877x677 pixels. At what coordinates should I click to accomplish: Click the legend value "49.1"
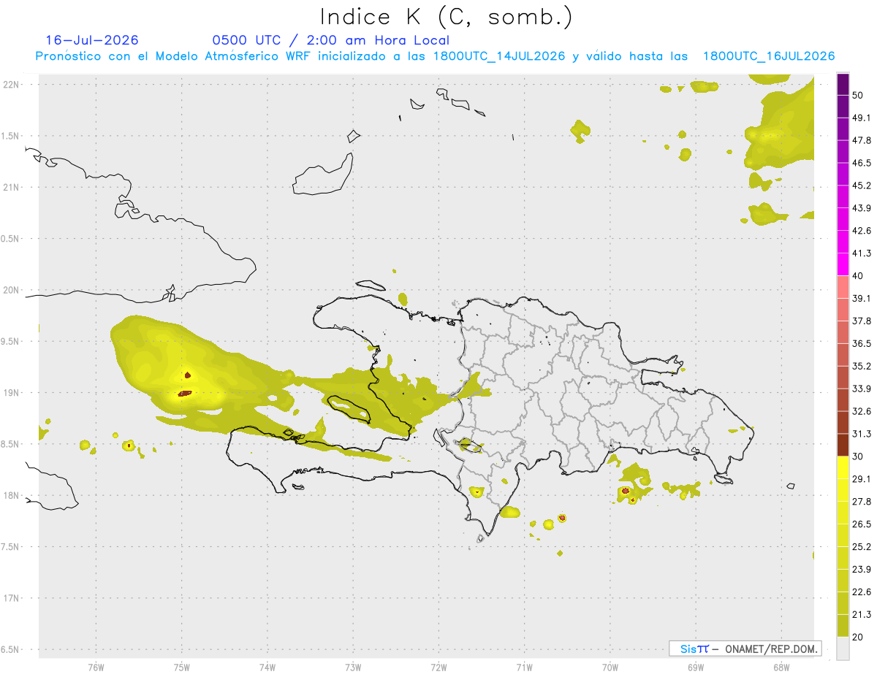862,118
